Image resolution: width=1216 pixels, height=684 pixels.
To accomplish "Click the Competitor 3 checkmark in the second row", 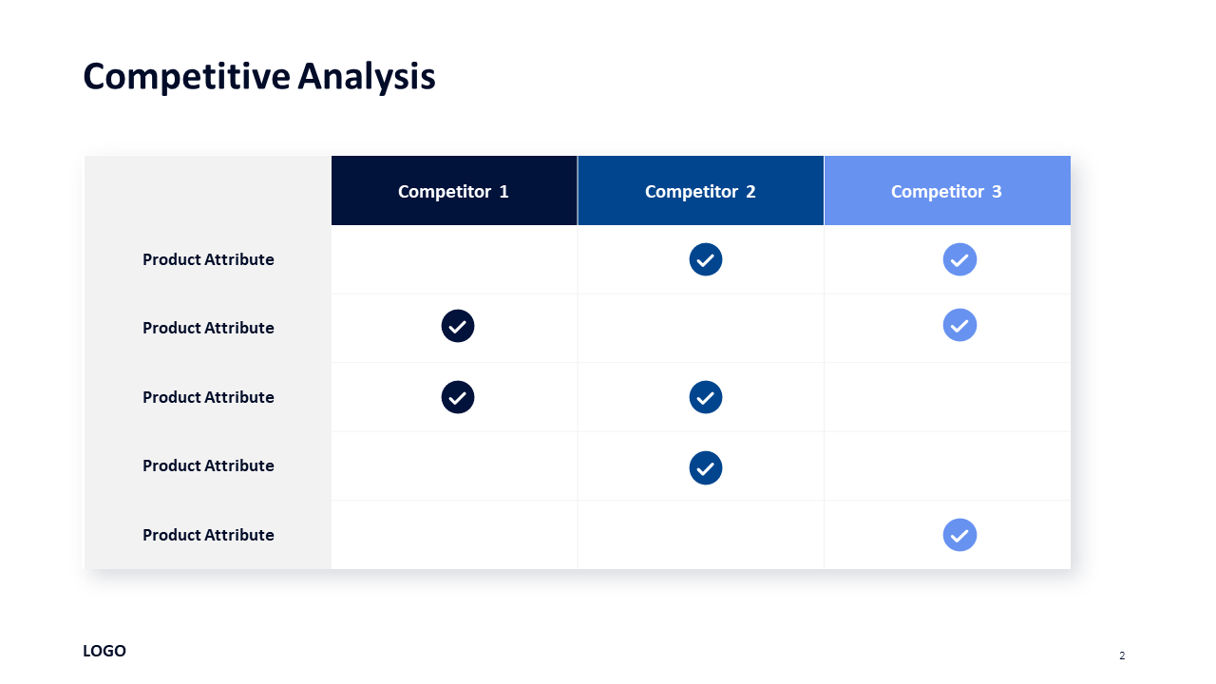I will click(959, 325).
